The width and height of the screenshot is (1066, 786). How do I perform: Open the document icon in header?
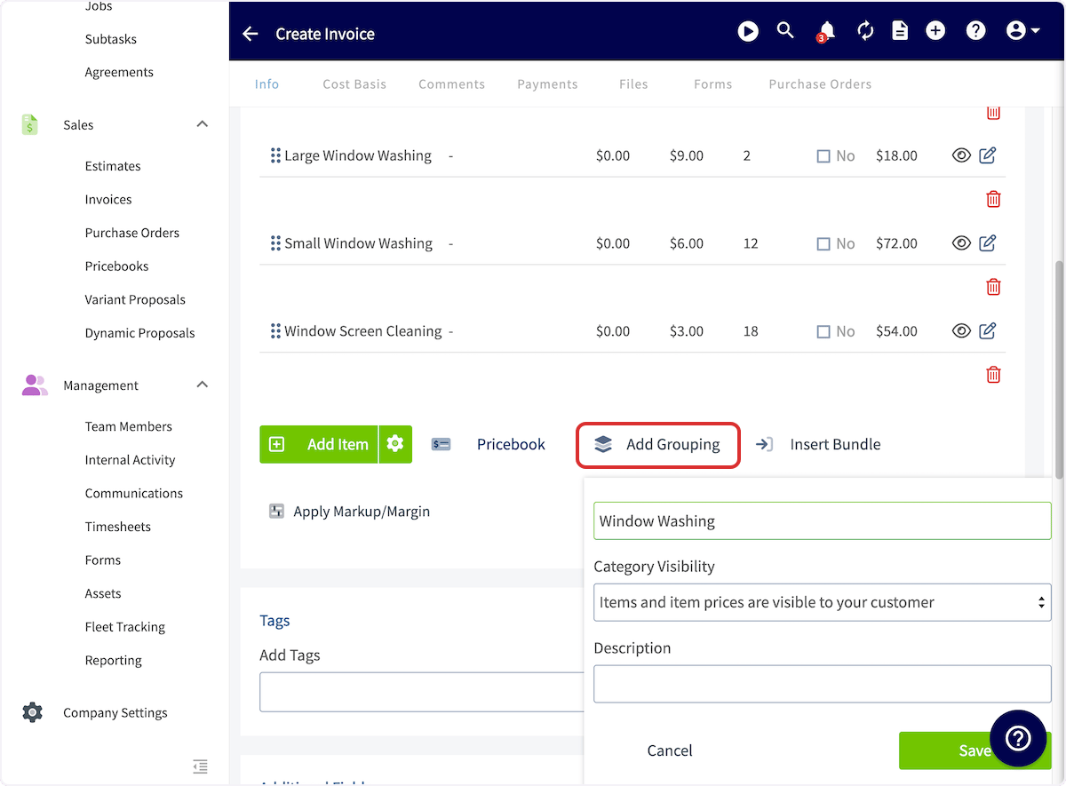[x=900, y=31]
